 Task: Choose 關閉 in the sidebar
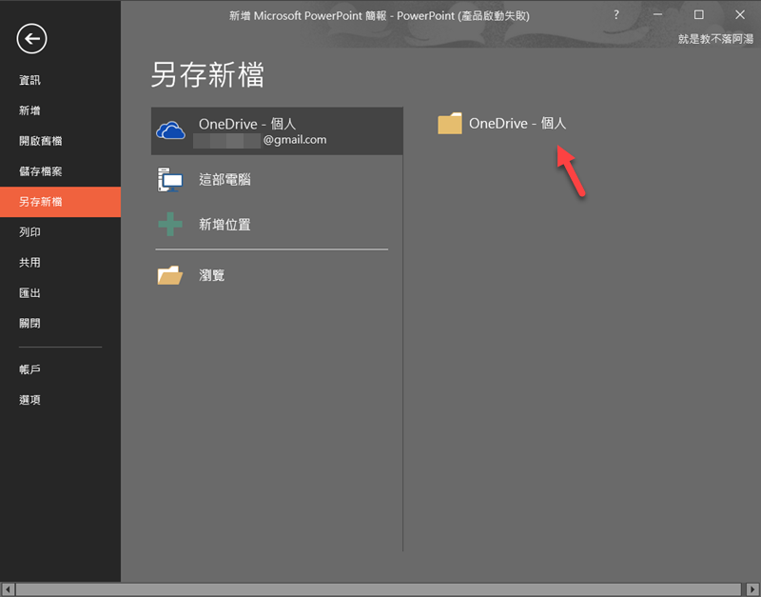point(29,324)
